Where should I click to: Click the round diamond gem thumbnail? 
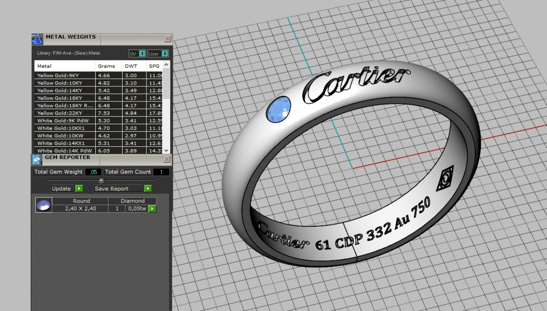point(43,205)
